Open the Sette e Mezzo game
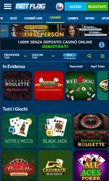Viewport: 109px width, 181px height. coord(19,131)
